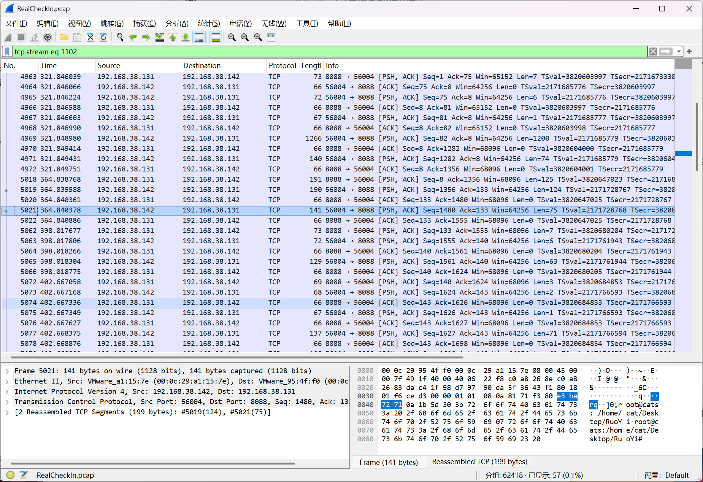This screenshot has height=482, width=703.
Task: Click the zoom in magnifier icon
Action: click(232, 37)
